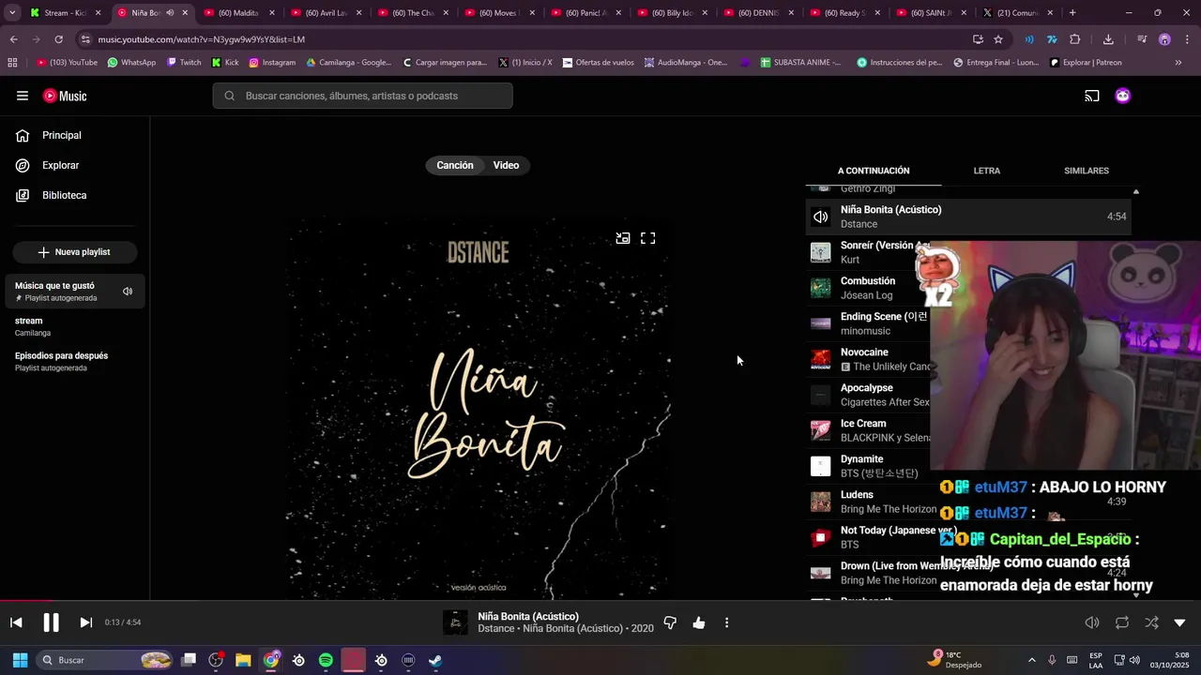Open Steam from taskbar
The height and width of the screenshot is (675, 1201).
435,660
